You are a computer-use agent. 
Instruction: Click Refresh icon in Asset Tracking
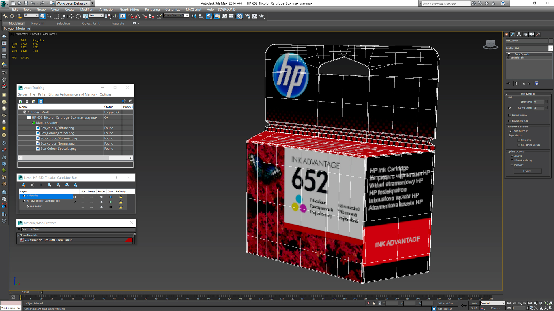pyautogui.click(x=20, y=101)
